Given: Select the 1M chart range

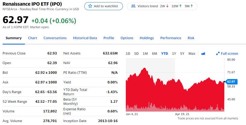Looking at the screenshot, I should [145, 54].
